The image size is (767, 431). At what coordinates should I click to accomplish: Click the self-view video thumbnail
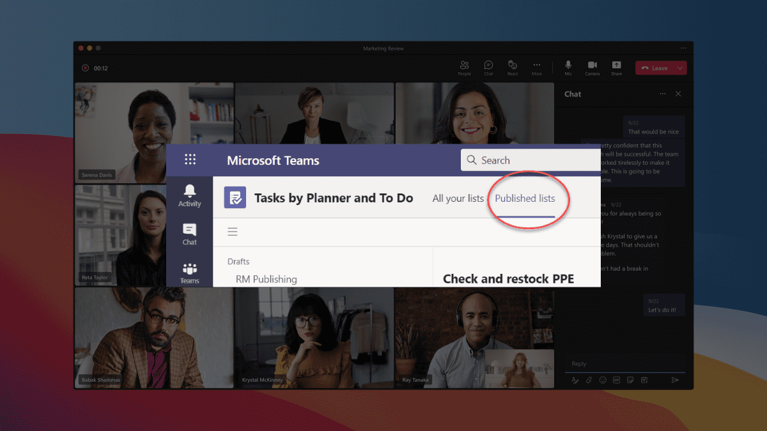click(519, 368)
